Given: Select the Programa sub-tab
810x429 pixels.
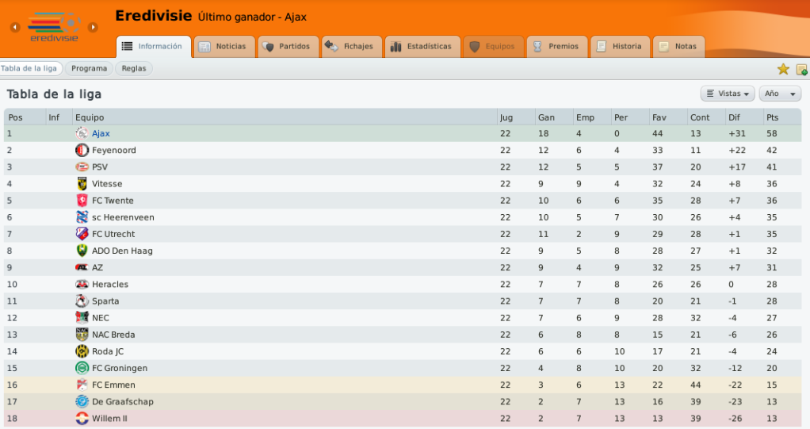Looking at the screenshot, I should click(89, 68).
